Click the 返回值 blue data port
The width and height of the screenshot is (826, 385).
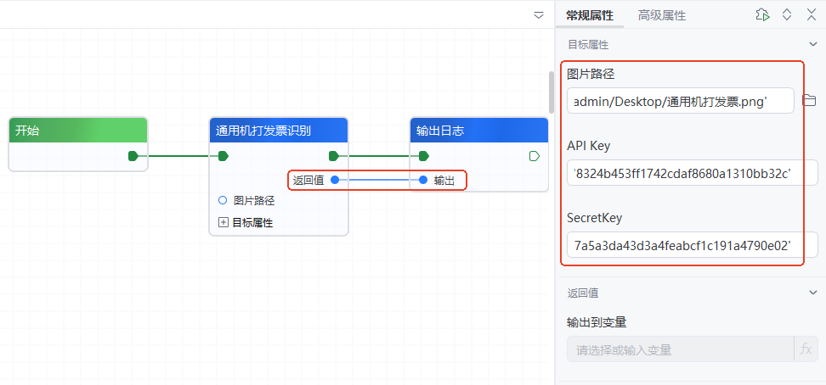click(x=335, y=180)
